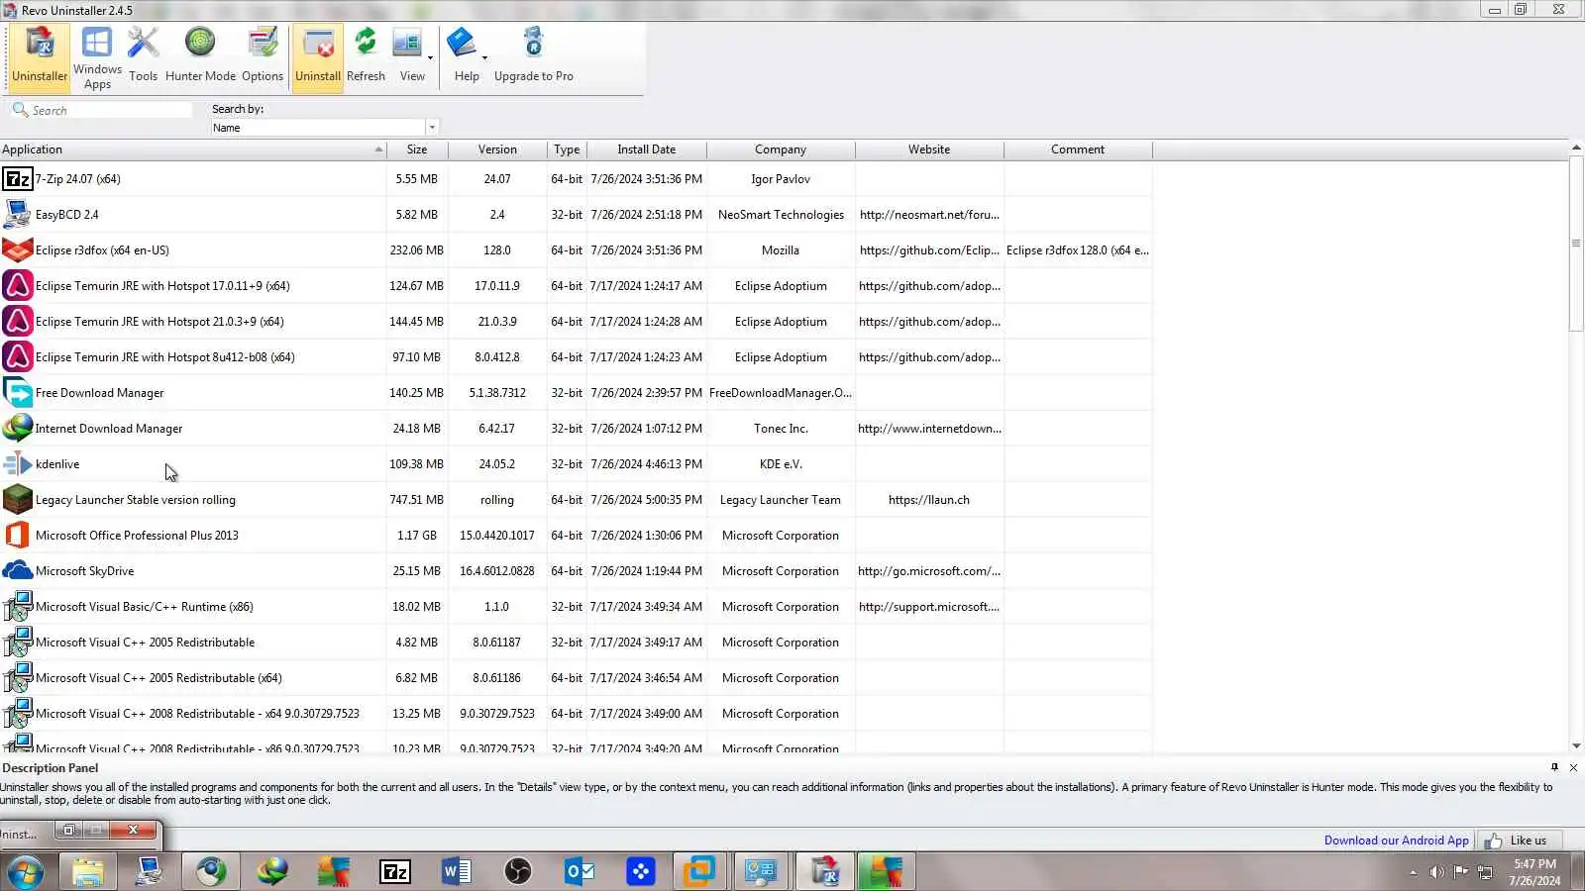This screenshot has height=891, width=1585.
Task: Click the 'Igor Pavlov' company cell
Action: coord(781,179)
